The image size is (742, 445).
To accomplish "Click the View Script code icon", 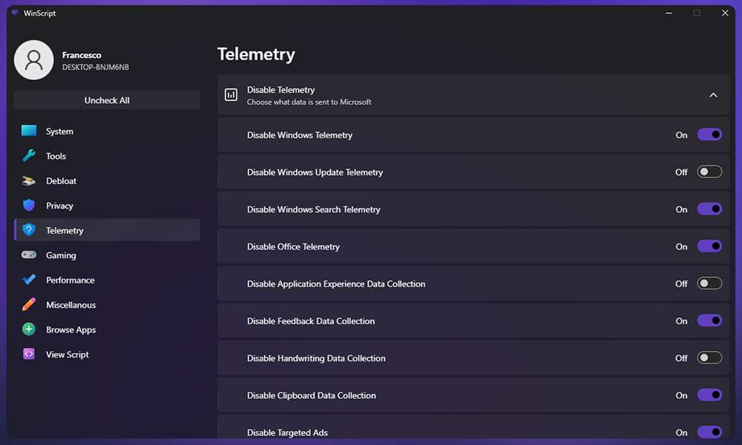I will coord(29,354).
